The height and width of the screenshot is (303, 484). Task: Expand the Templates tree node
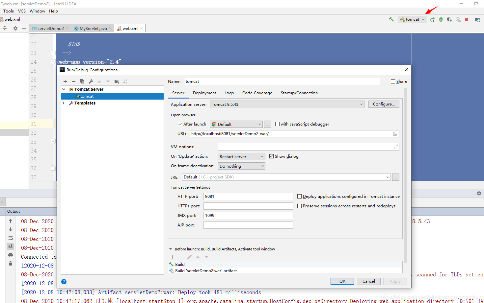click(x=64, y=103)
